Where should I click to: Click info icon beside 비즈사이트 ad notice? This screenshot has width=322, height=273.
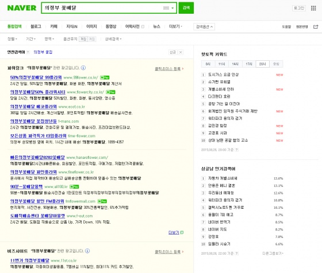[x=87, y=251]
